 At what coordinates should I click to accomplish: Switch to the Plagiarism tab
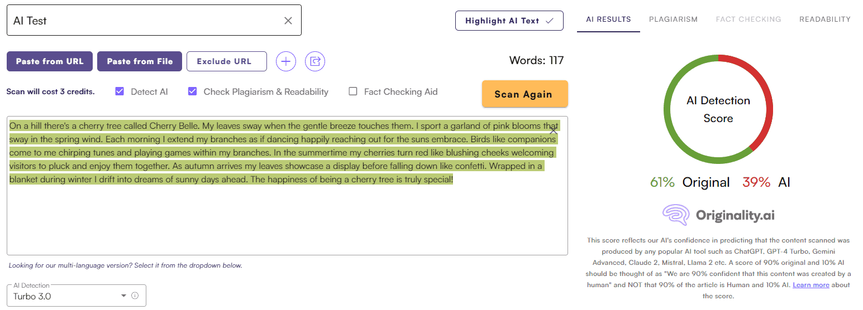(x=673, y=19)
